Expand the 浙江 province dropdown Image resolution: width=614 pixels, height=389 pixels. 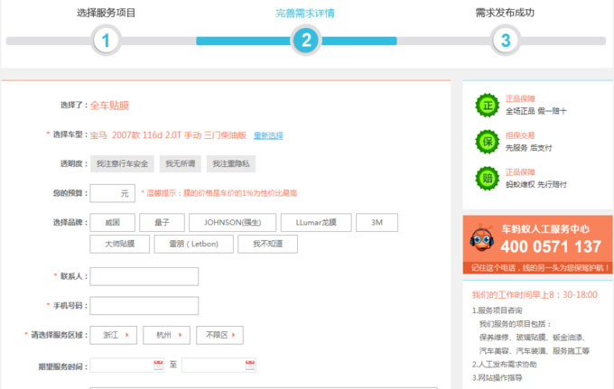point(114,335)
